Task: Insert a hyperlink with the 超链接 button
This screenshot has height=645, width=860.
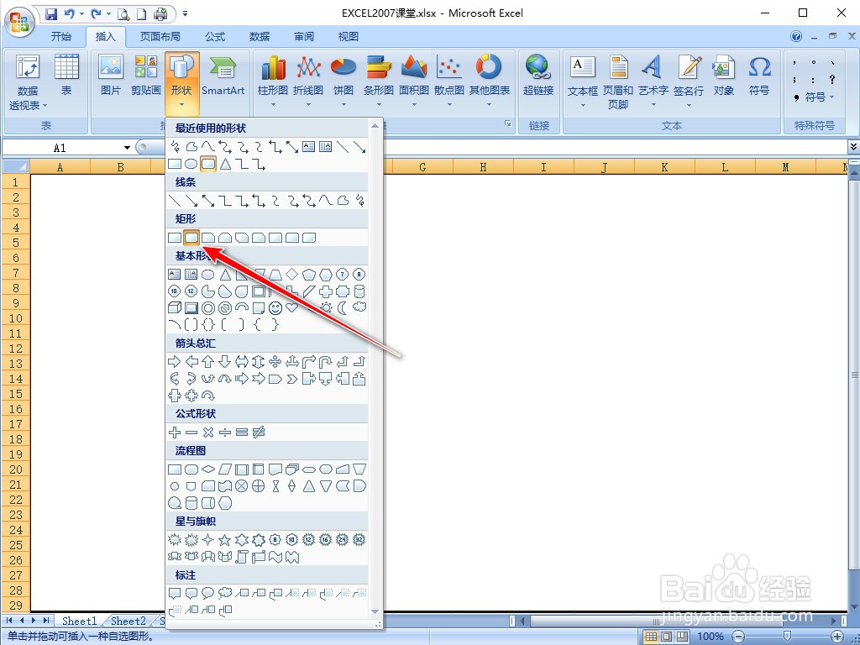Action: tap(538, 76)
